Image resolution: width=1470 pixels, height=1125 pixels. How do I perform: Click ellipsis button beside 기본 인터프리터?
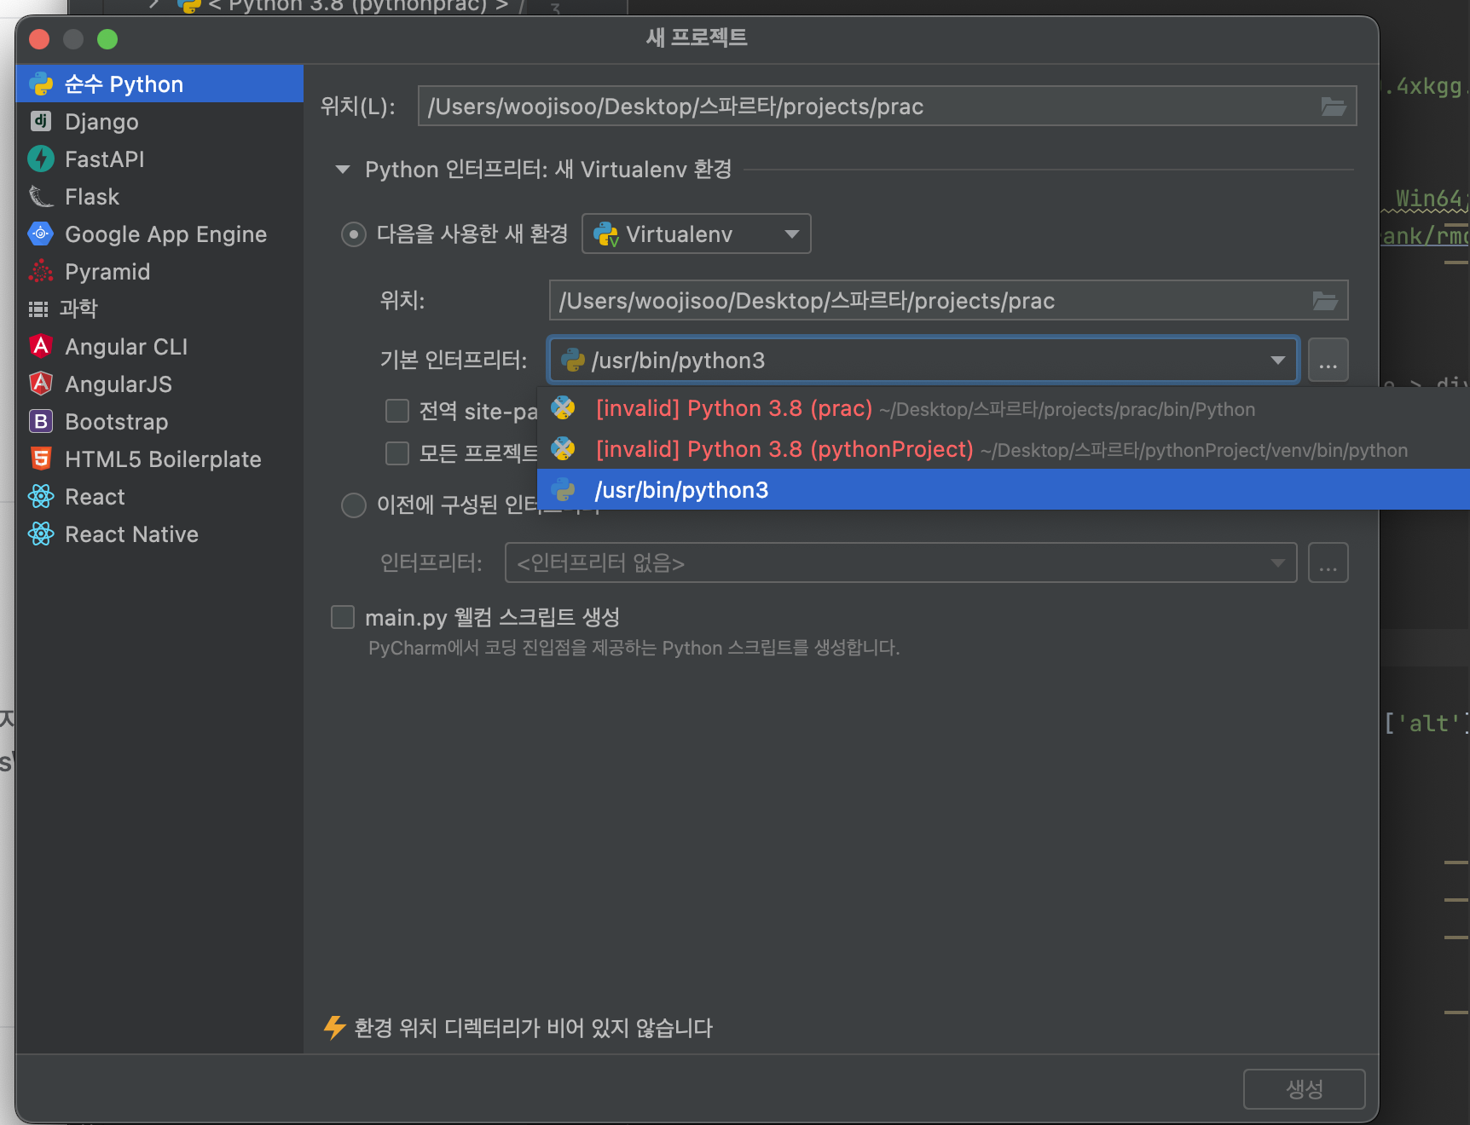pos(1328,360)
